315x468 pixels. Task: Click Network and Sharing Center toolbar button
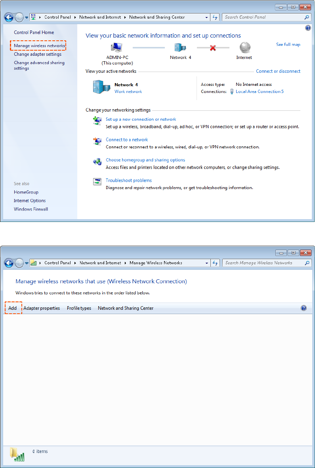pos(126,308)
